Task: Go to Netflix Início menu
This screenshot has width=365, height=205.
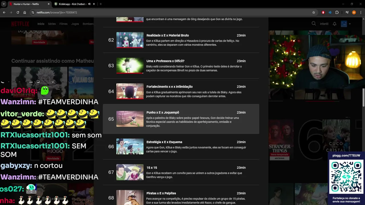Action: tap(41, 24)
